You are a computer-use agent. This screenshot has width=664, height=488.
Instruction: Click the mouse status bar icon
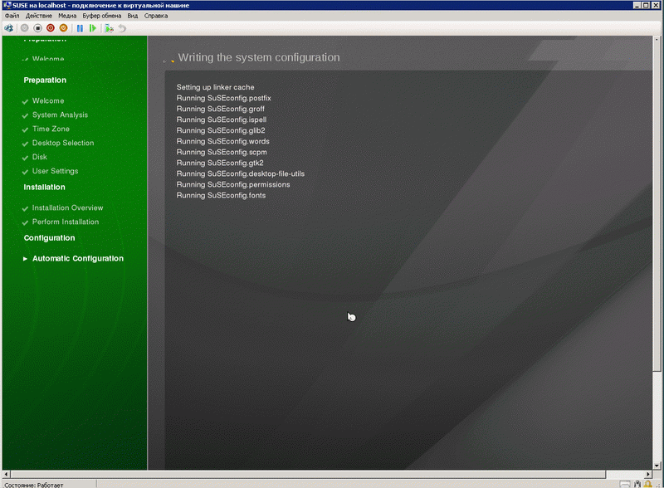(637, 484)
